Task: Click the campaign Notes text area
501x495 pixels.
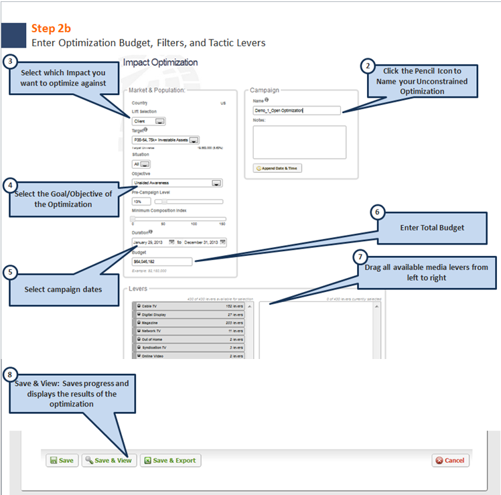Action: 299,142
